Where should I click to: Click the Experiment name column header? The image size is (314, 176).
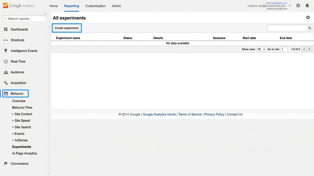point(68,38)
